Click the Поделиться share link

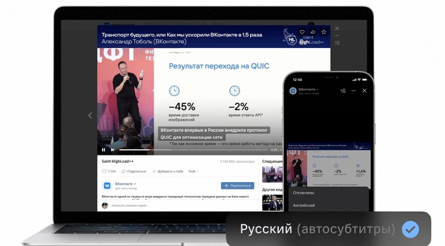(x=133, y=171)
